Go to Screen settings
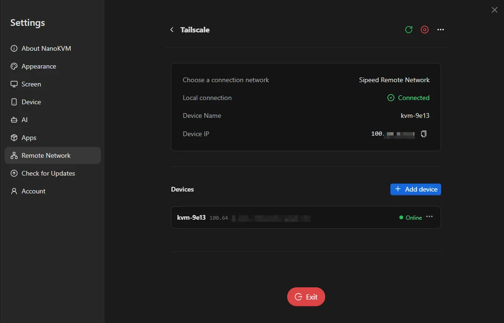Screen dimensions: 504x323 [x=53, y=84]
